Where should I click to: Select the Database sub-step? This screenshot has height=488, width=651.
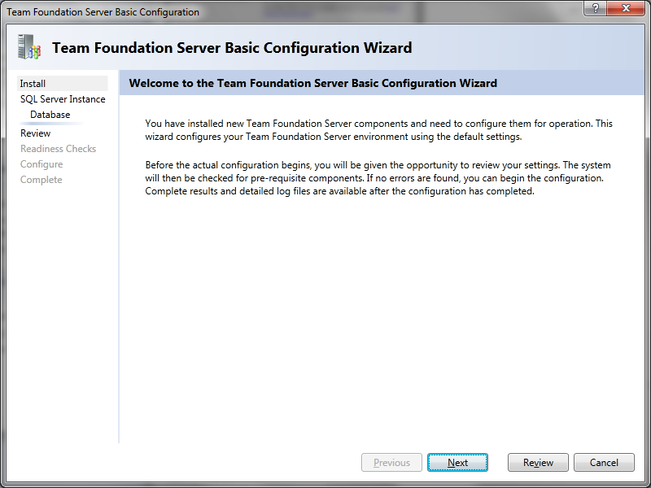50,115
